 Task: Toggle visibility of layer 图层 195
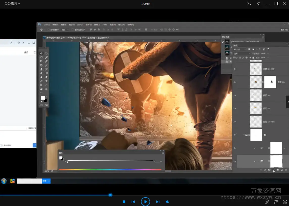point(235,108)
